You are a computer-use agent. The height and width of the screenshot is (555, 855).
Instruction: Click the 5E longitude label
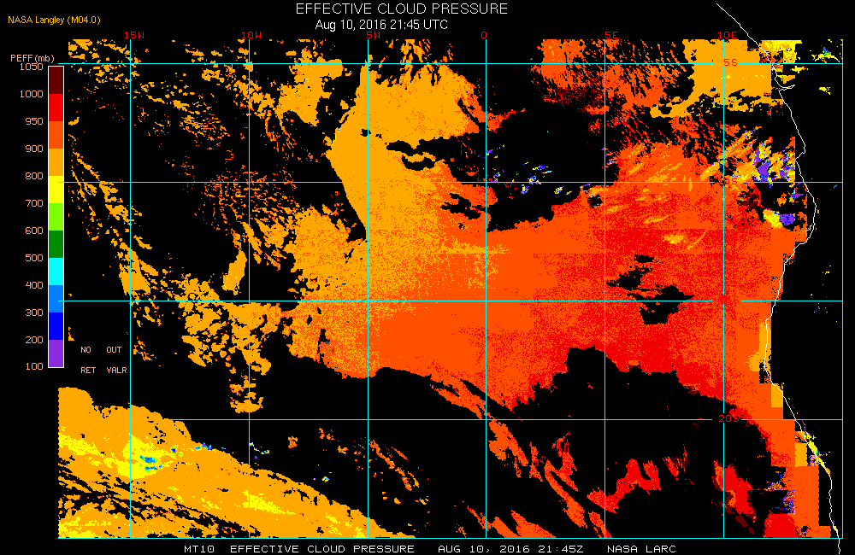[x=612, y=35]
